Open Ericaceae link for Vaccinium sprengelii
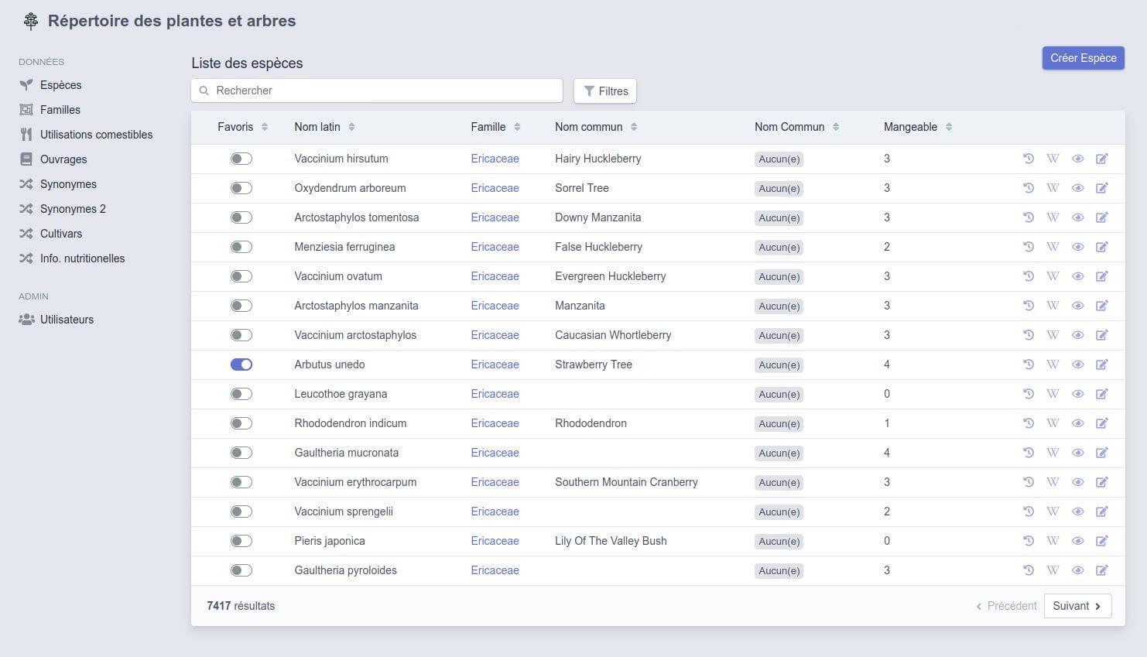Viewport: 1147px width, 657px height. [x=495, y=512]
